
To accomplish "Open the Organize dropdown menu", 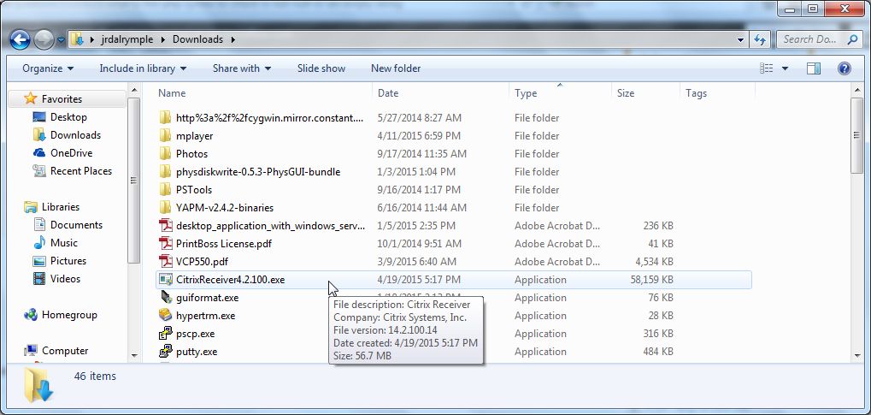I will 48,68.
